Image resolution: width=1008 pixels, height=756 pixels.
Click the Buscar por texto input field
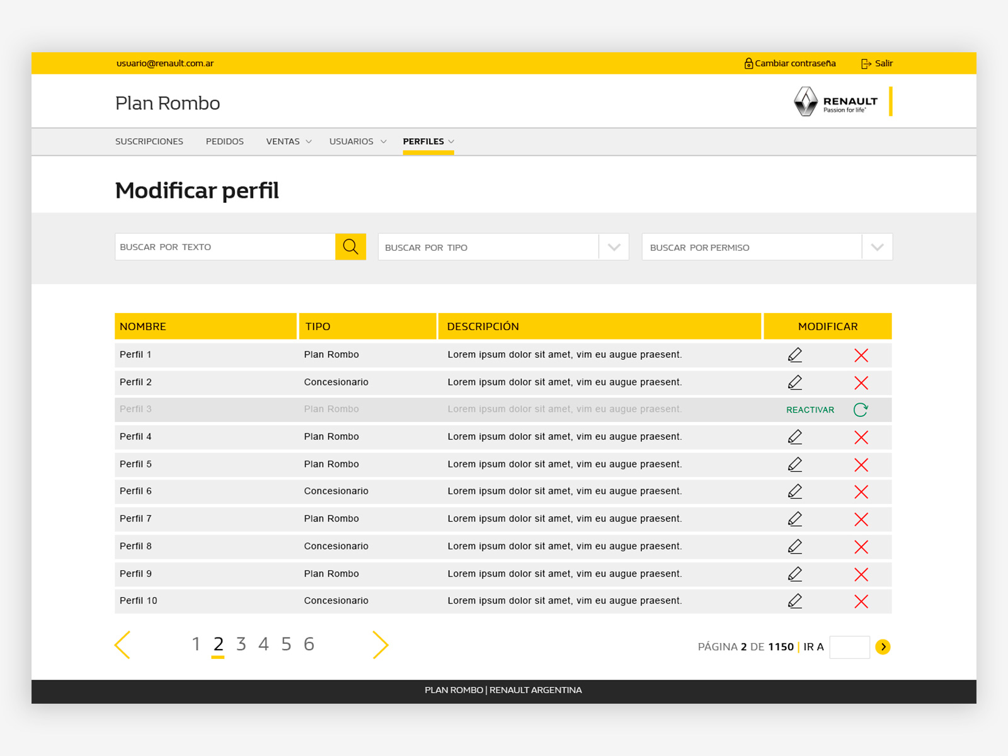coord(225,247)
